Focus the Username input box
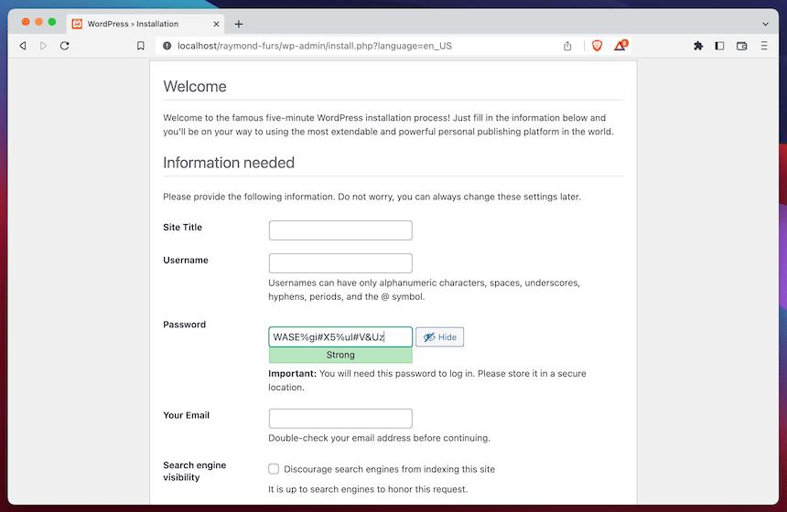The height and width of the screenshot is (512, 787). (x=340, y=263)
